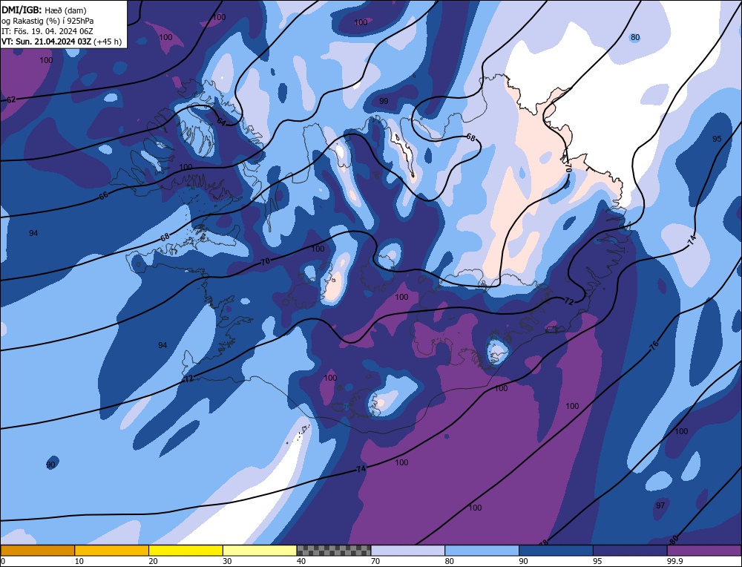
Task: Click the dark orange 0–10 legend swatch
Action: click(37, 551)
